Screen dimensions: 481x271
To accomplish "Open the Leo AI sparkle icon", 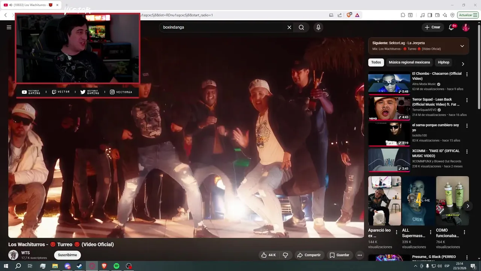I will click(445, 15).
